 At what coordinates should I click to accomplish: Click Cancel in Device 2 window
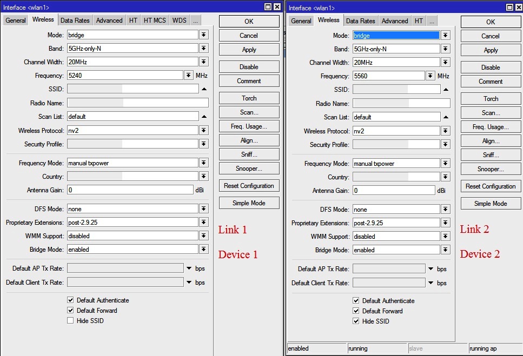coord(491,36)
